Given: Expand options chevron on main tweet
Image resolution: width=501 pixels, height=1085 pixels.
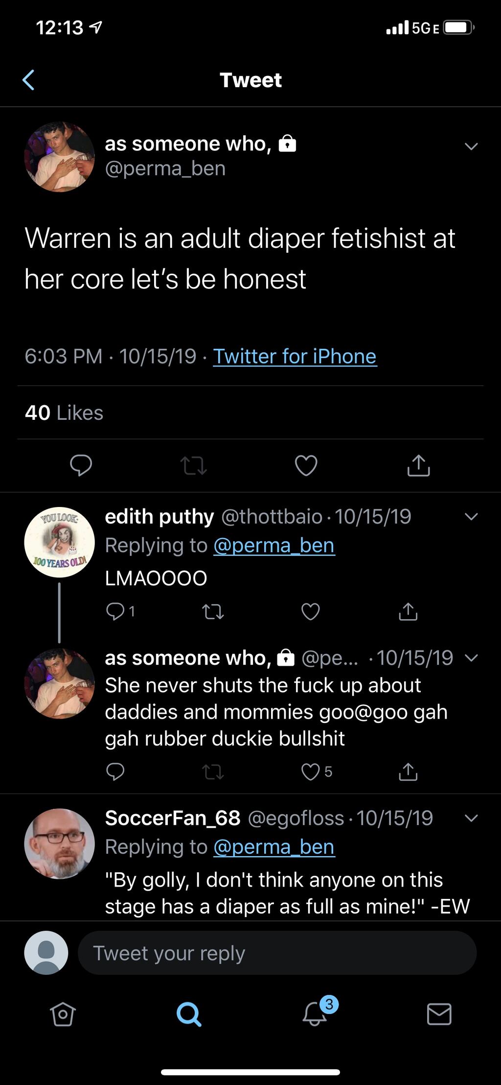Looking at the screenshot, I should tap(471, 146).
